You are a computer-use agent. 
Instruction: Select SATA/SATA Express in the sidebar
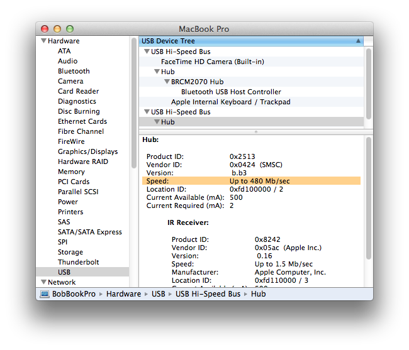click(90, 232)
